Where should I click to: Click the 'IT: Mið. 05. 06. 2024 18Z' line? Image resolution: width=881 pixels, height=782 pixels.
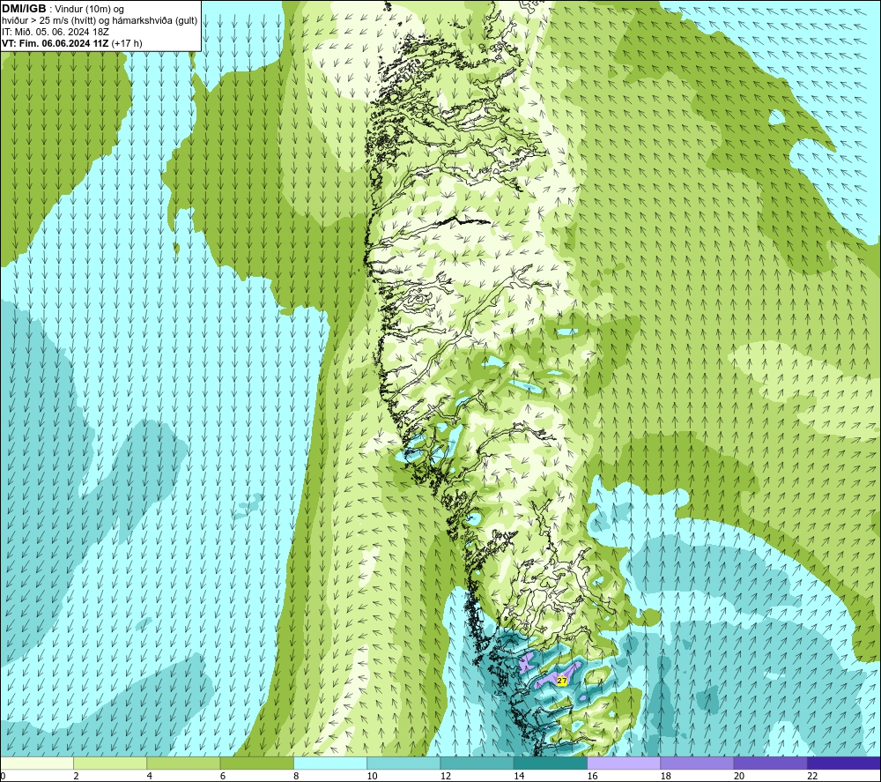[55, 32]
